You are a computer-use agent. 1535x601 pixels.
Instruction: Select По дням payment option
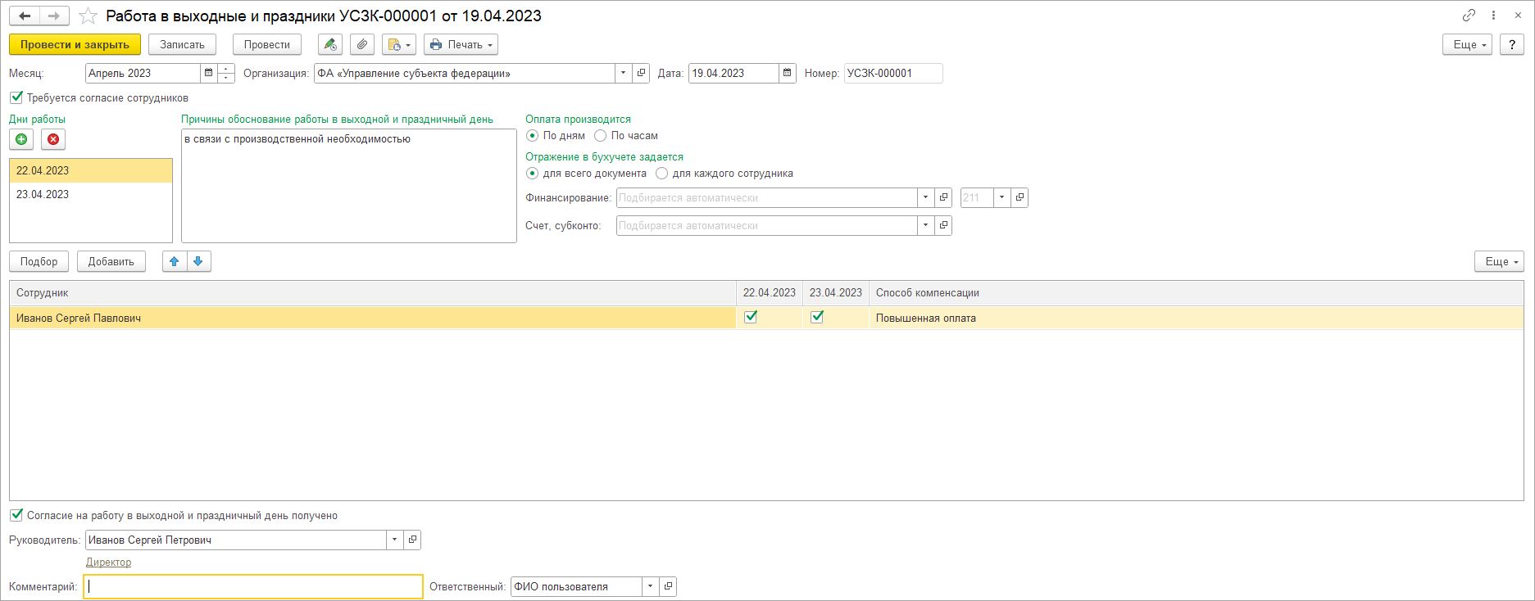(x=533, y=136)
